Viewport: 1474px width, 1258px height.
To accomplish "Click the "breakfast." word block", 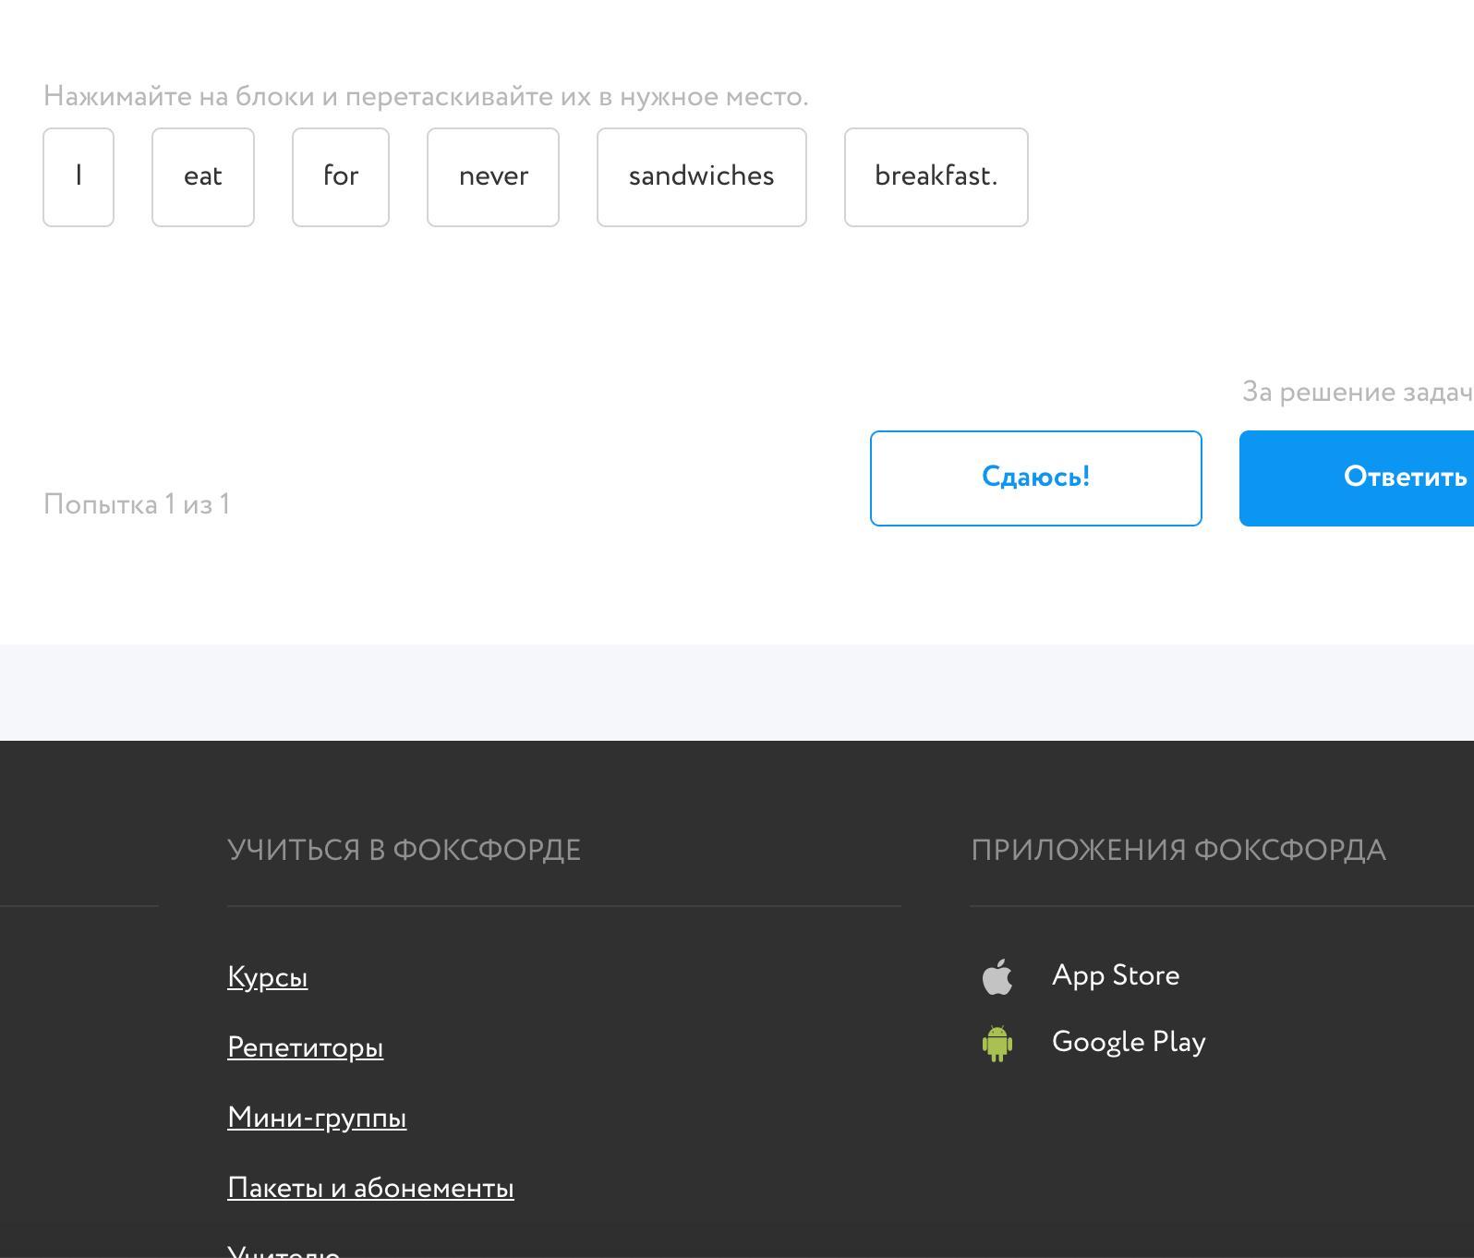I will pyautogui.click(x=936, y=177).
